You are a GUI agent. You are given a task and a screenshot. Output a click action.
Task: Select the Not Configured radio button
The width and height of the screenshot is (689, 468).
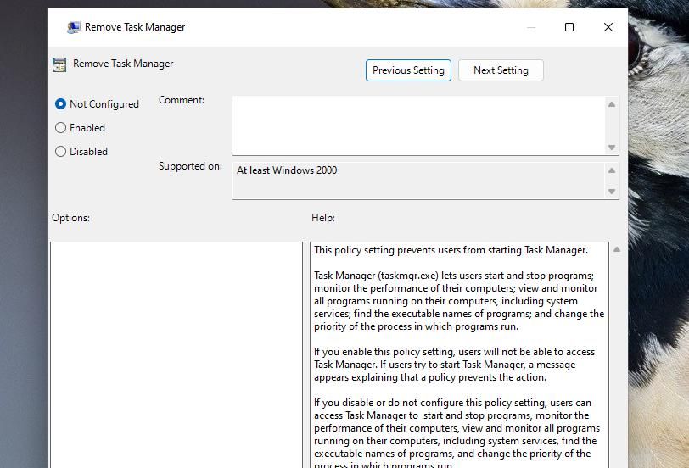pos(60,104)
